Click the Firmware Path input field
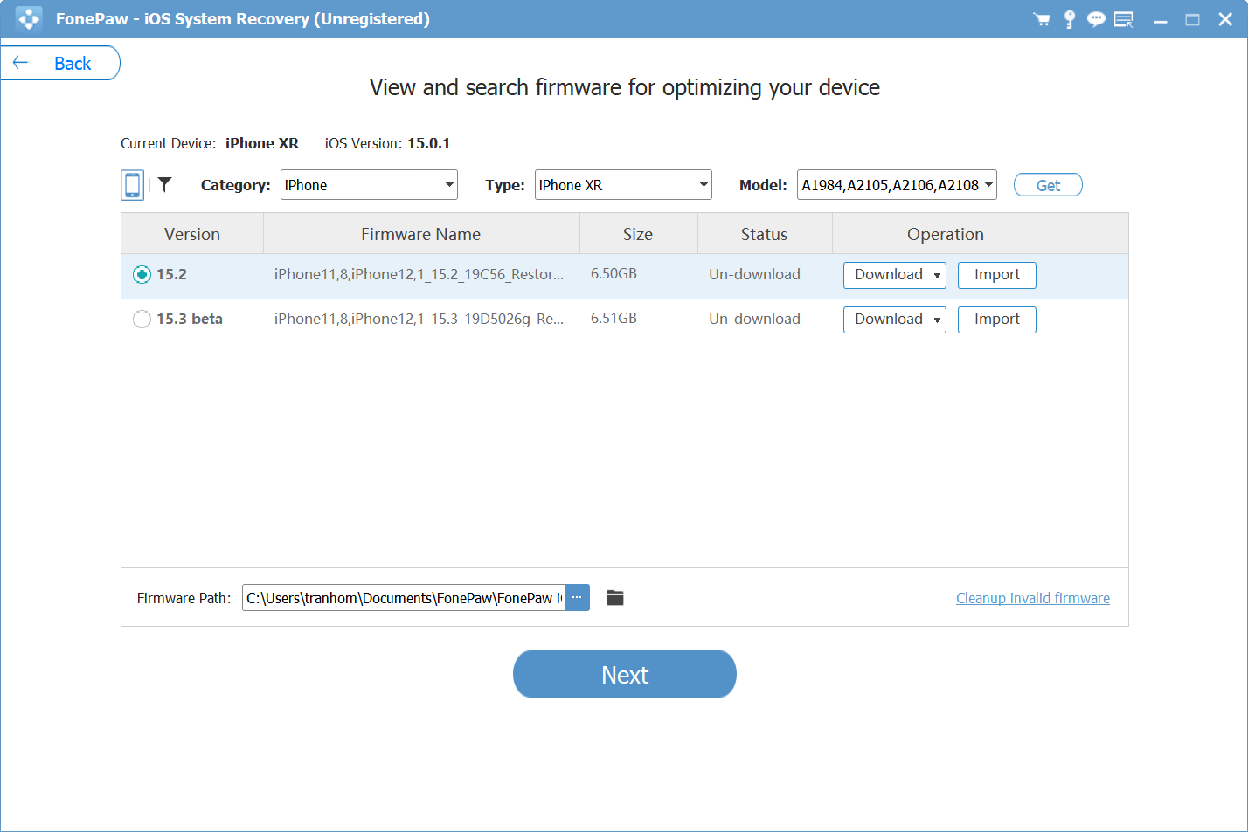 (x=404, y=598)
